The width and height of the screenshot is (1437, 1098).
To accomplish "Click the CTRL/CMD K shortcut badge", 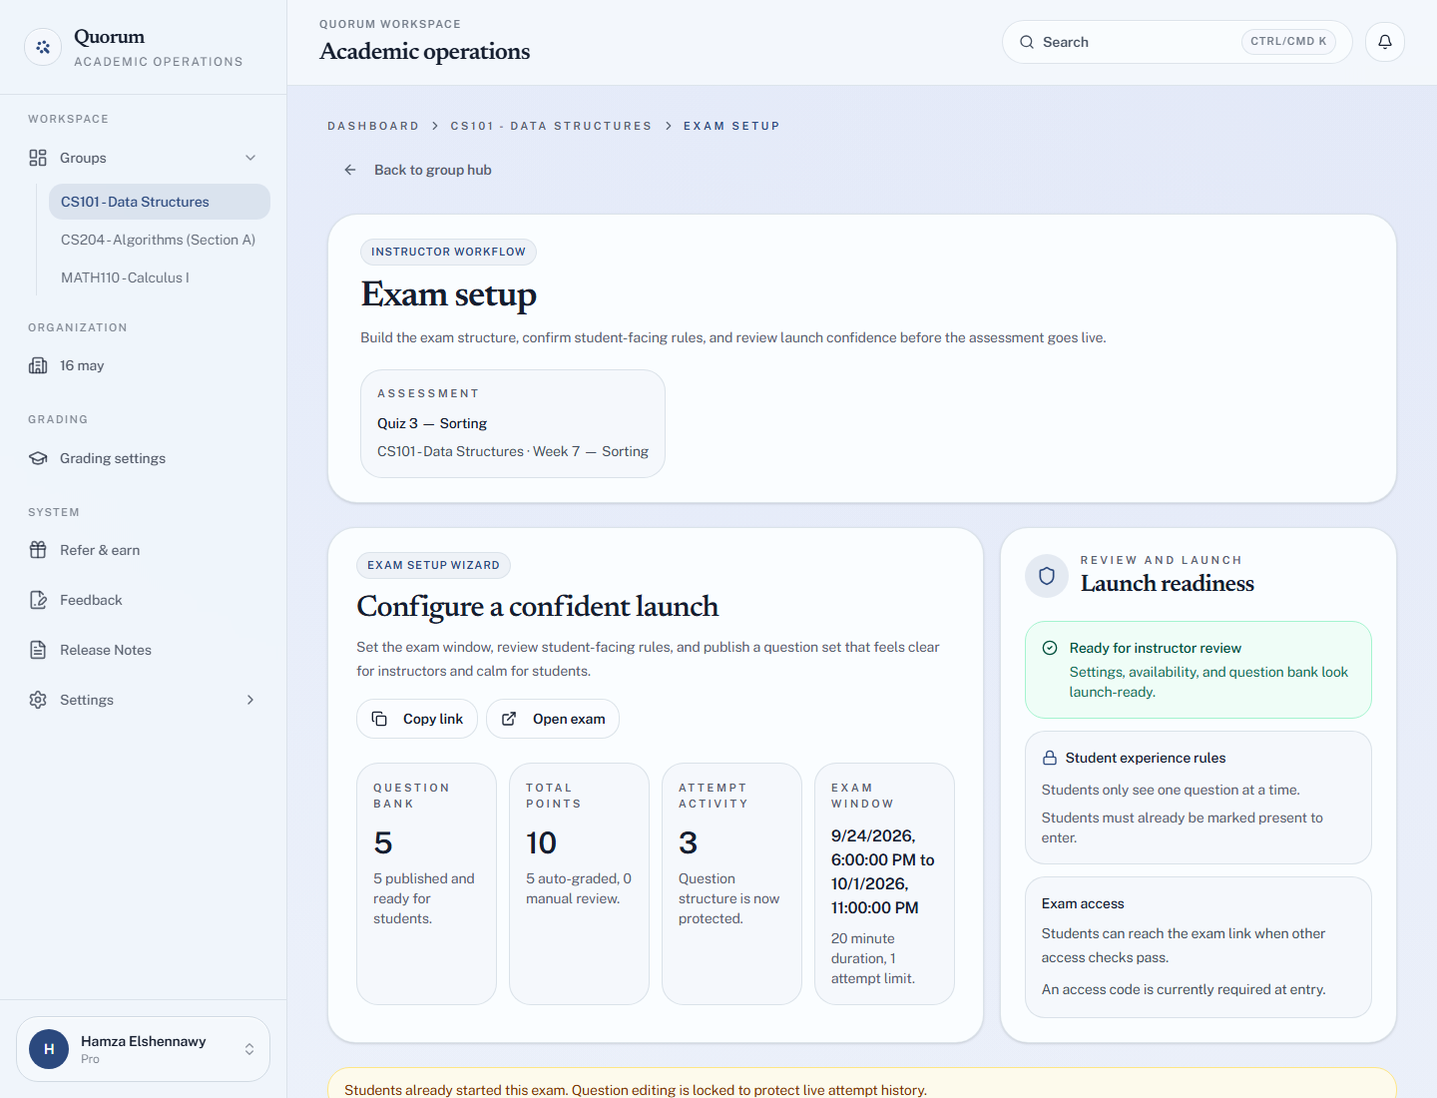I will tap(1288, 42).
